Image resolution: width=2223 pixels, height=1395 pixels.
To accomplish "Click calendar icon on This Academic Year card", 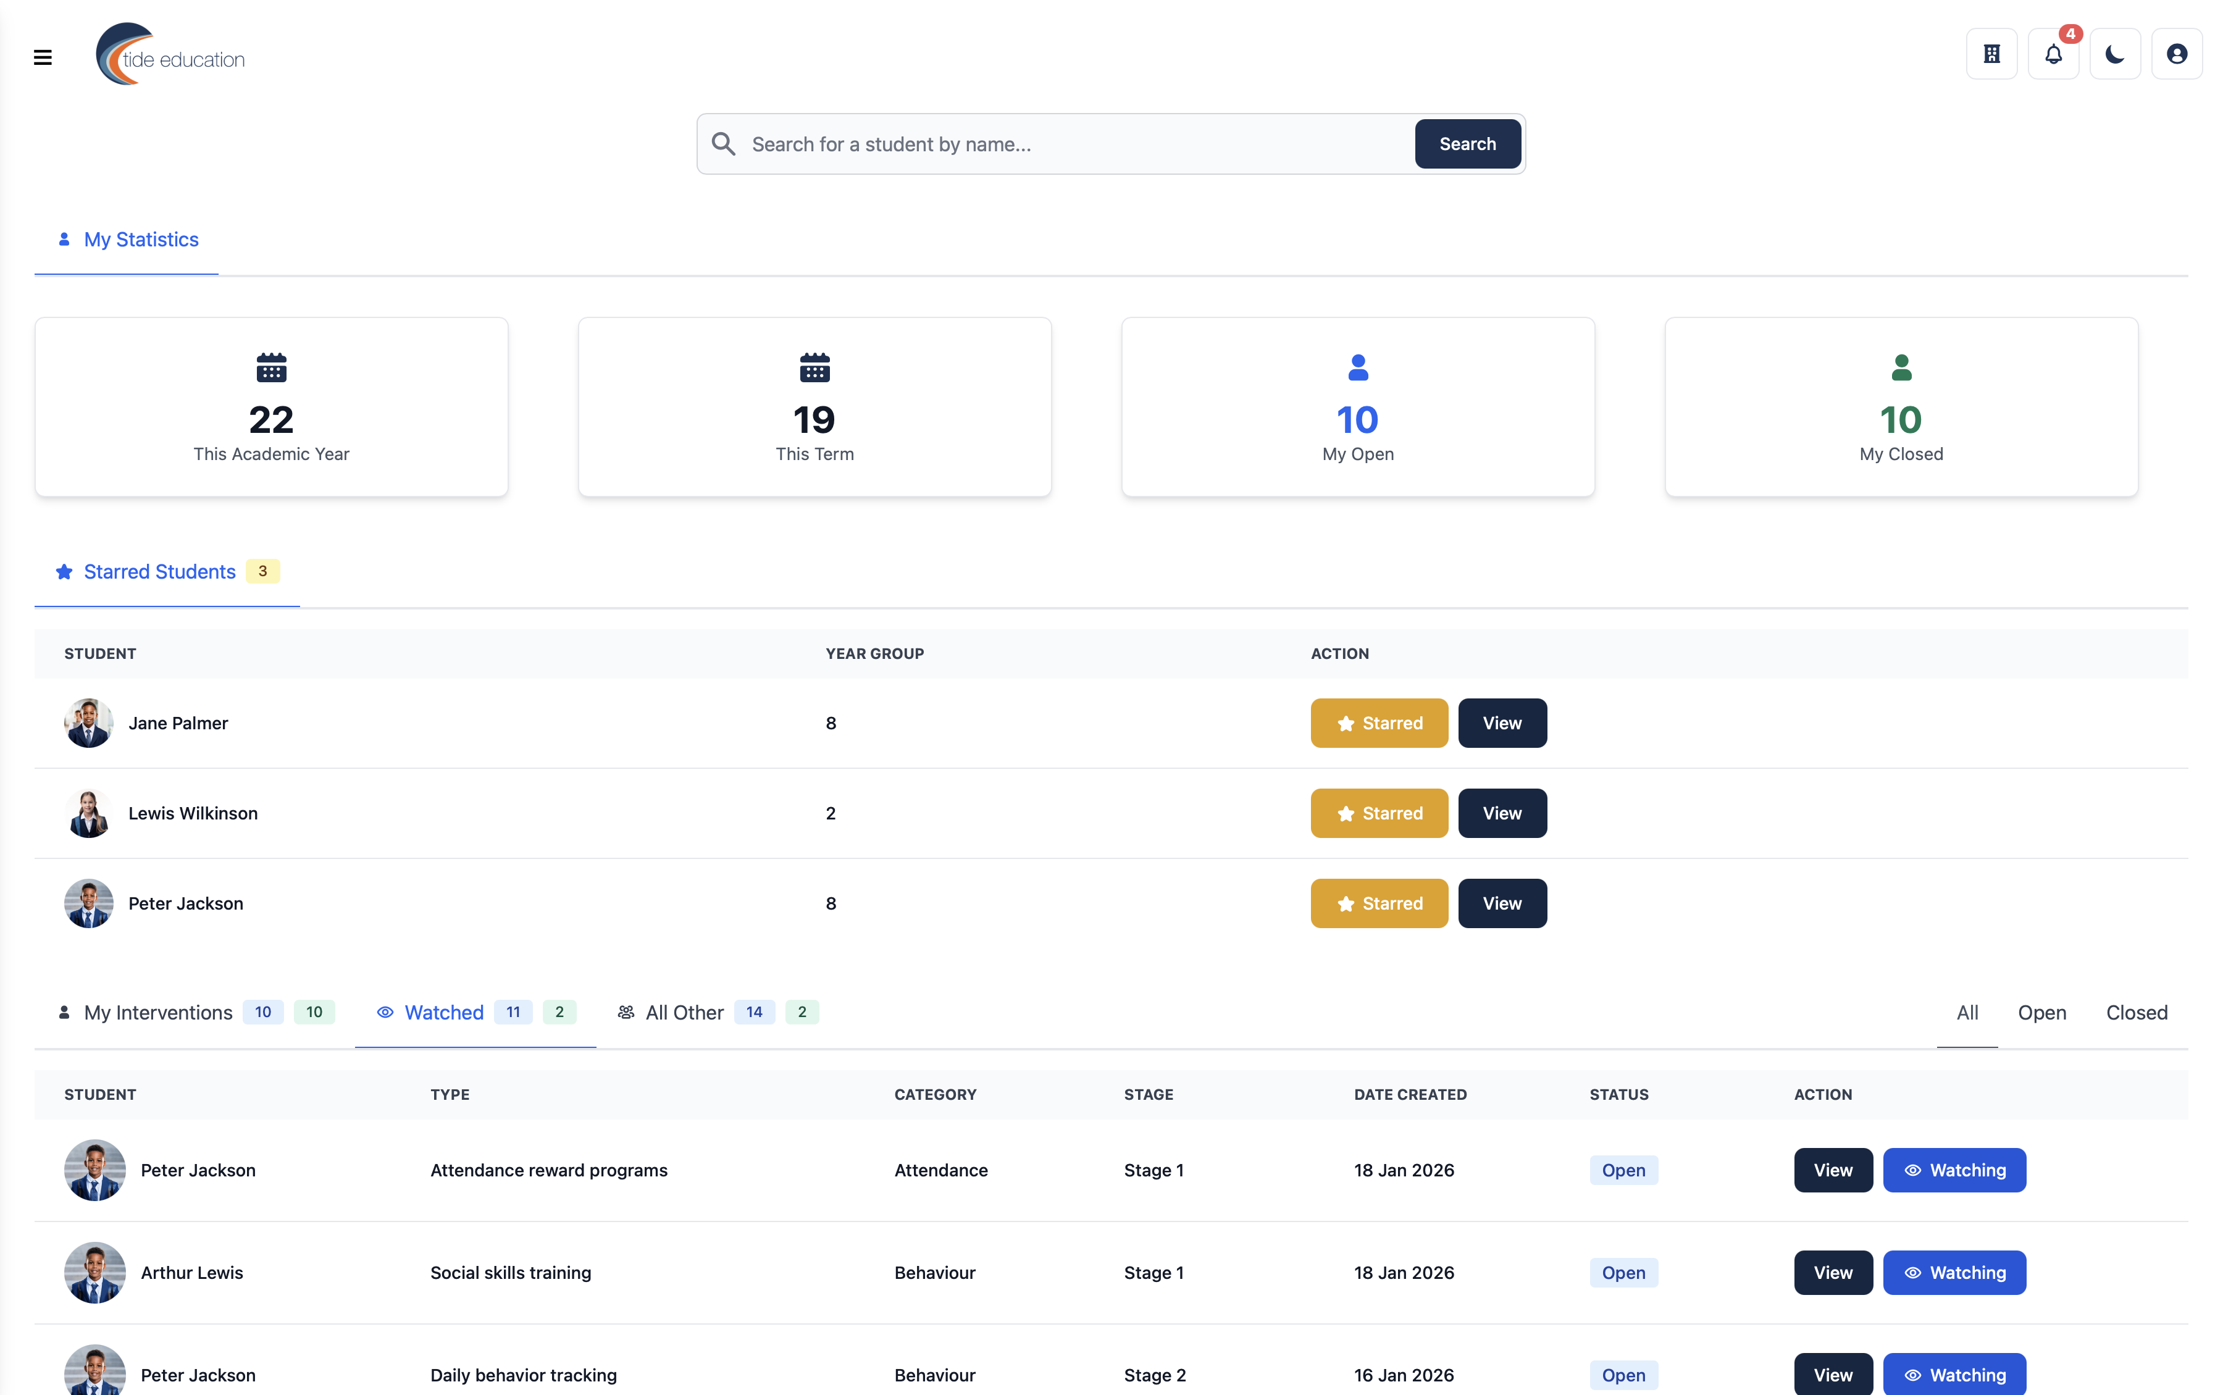I will click(271, 367).
